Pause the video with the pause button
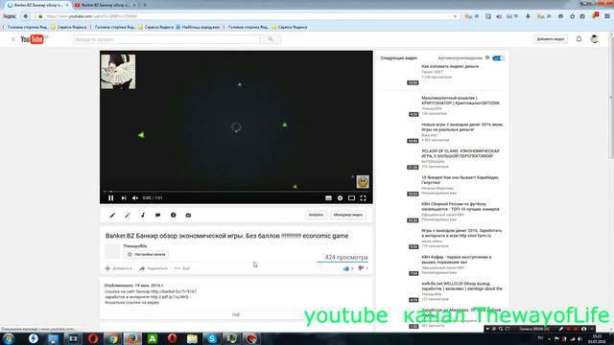This screenshot has height=345, width=614. [x=111, y=198]
